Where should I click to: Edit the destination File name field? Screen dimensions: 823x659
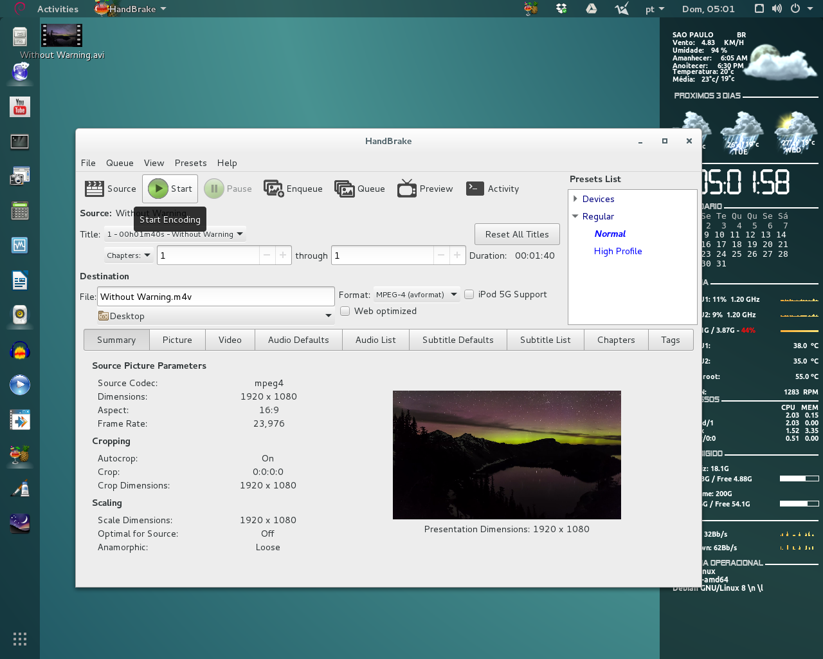tap(215, 297)
